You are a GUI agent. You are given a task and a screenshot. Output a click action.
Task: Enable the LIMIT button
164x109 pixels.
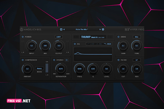pyautogui.click(x=59, y=37)
